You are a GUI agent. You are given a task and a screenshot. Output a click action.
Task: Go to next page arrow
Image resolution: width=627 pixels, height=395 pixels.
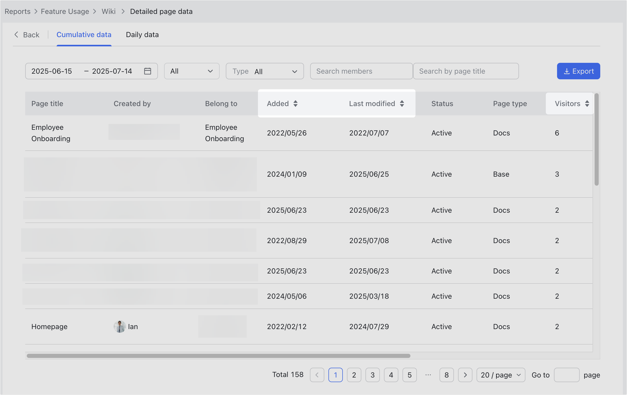465,375
